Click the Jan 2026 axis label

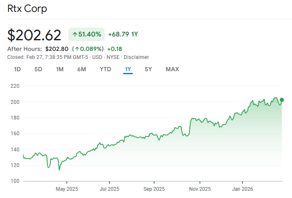[x=242, y=189]
